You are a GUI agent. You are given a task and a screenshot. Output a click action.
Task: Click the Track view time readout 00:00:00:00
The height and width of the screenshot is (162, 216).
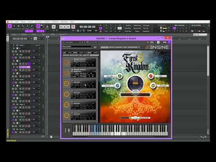[x=20, y=39]
